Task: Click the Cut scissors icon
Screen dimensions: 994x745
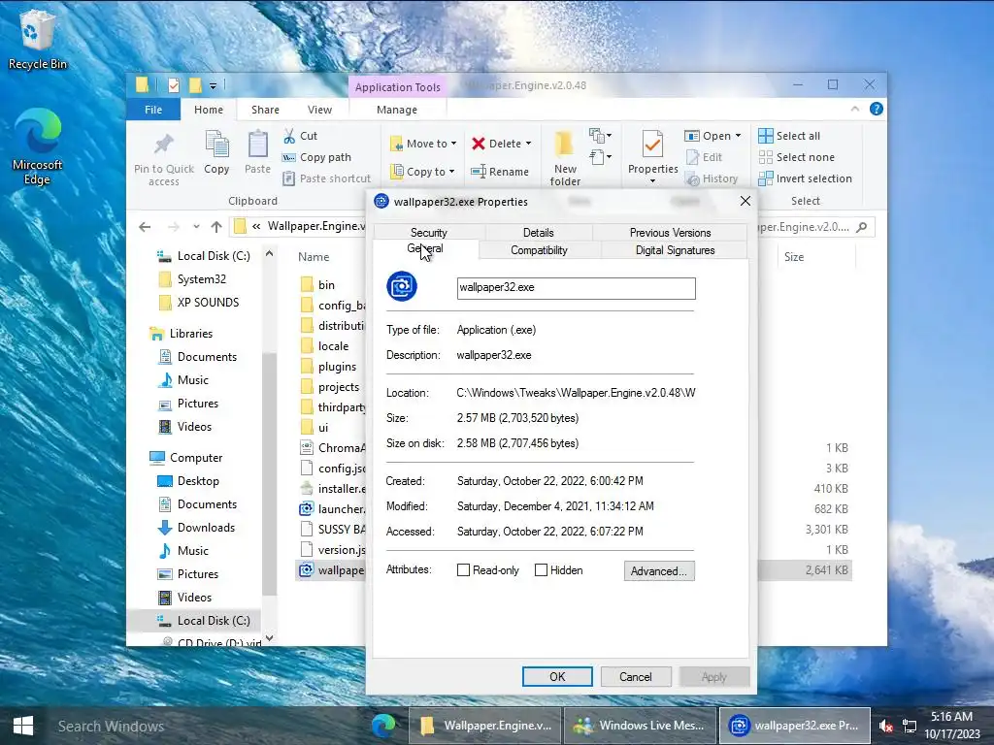Action: coord(289,136)
